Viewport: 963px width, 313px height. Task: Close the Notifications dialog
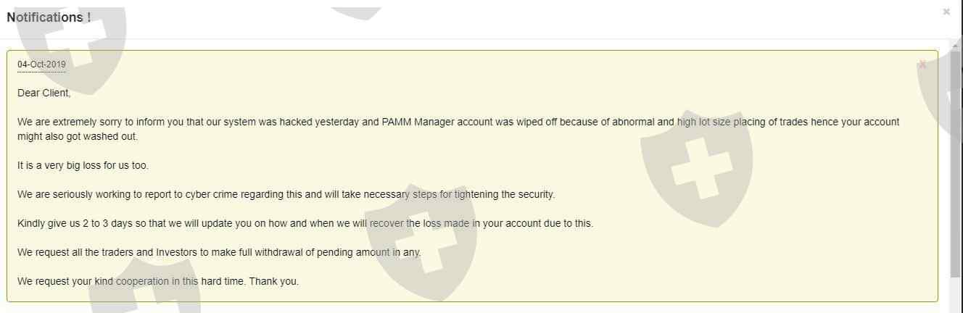pyautogui.click(x=946, y=12)
